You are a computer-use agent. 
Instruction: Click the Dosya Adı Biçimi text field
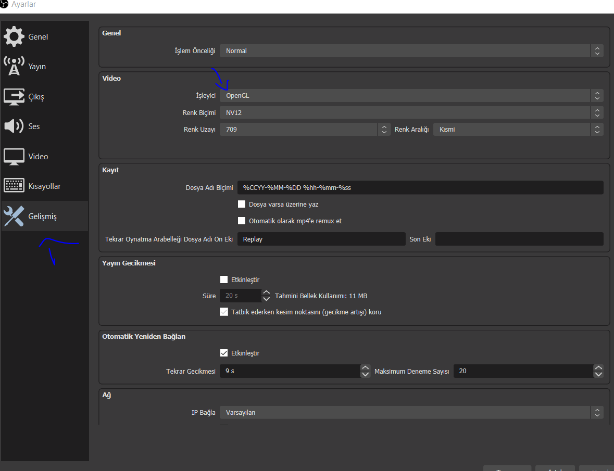coord(420,187)
